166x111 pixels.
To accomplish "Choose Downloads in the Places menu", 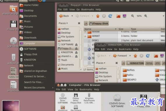I will pyautogui.click(x=37, y=38).
